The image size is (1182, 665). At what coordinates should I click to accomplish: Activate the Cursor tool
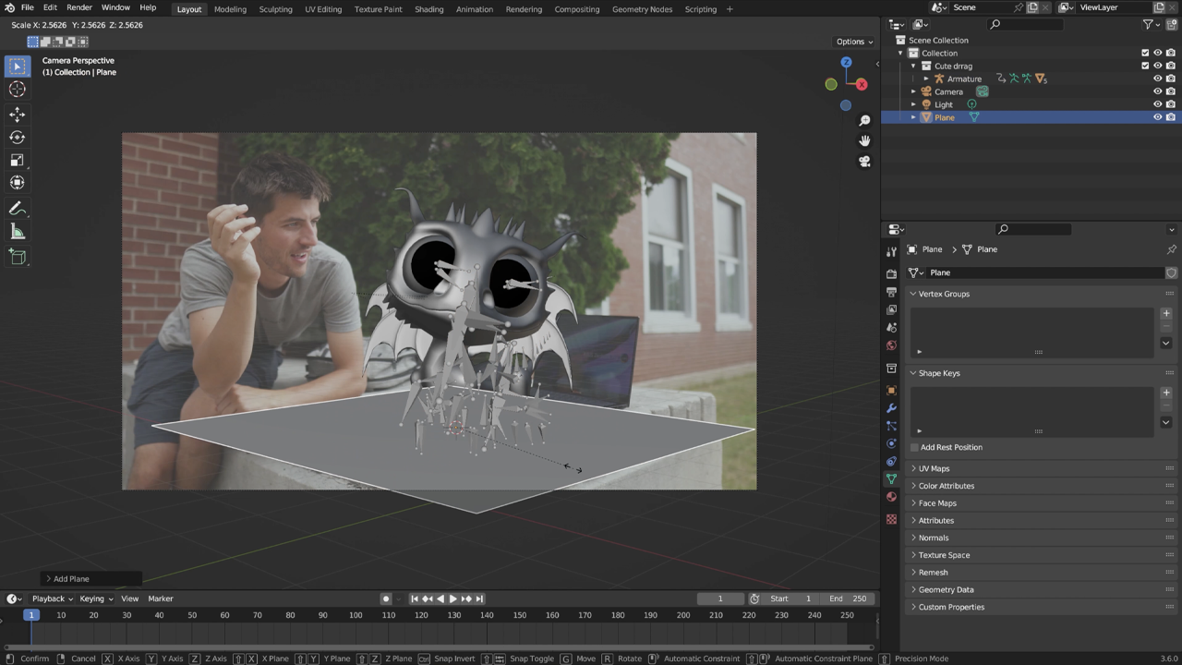pyautogui.click(x=17, y=90)
